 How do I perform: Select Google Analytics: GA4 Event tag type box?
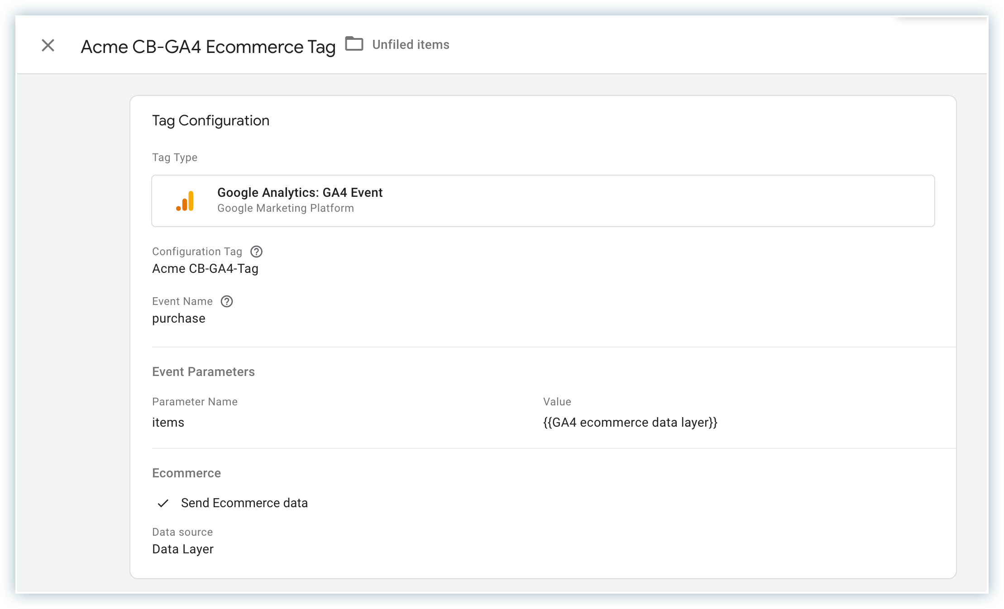(x=542, y=201)
